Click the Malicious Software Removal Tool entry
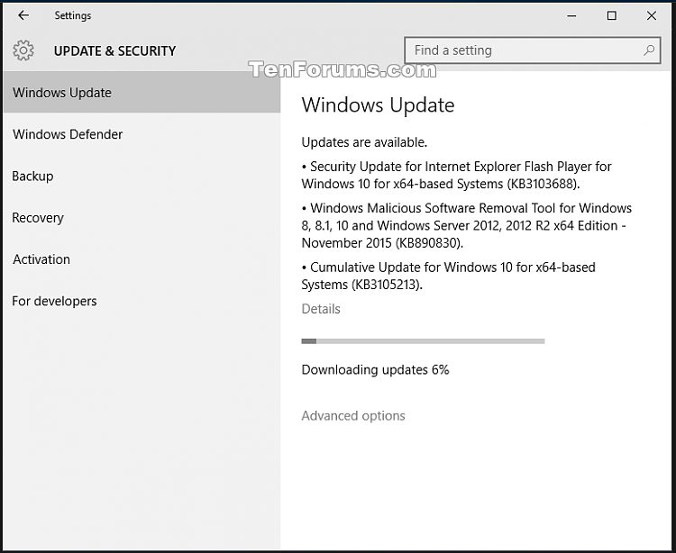 (467, 225)
